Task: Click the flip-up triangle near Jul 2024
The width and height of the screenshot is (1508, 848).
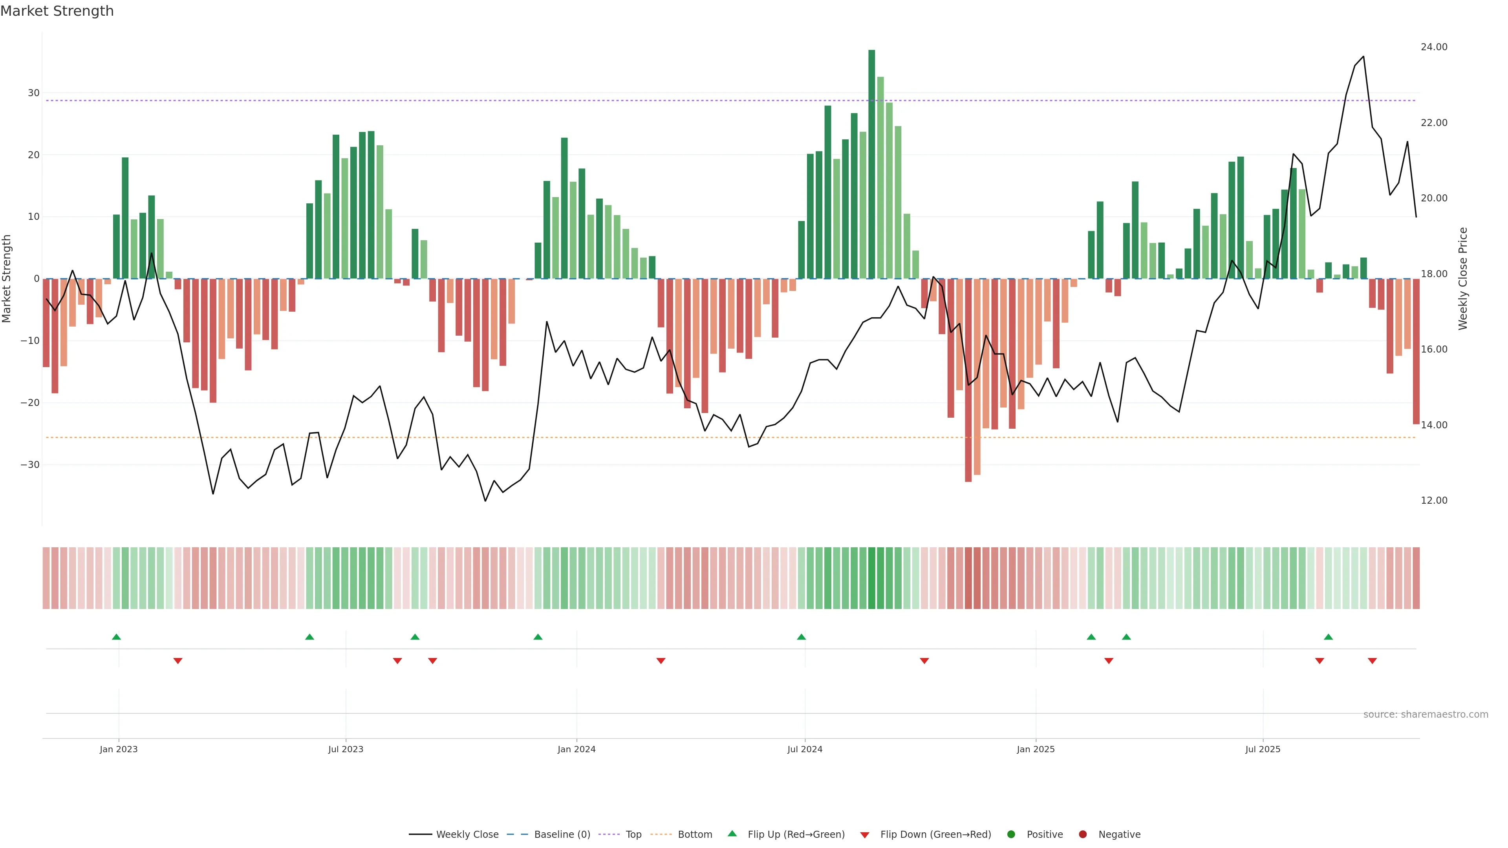Action: click(x=802, y=637)
